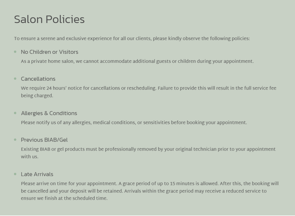Click the 24 hours' notice cancellation paragraph
295x216 pixels.
[x=148, y=88]
